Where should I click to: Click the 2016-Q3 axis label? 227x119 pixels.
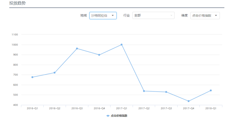(77, 108)
